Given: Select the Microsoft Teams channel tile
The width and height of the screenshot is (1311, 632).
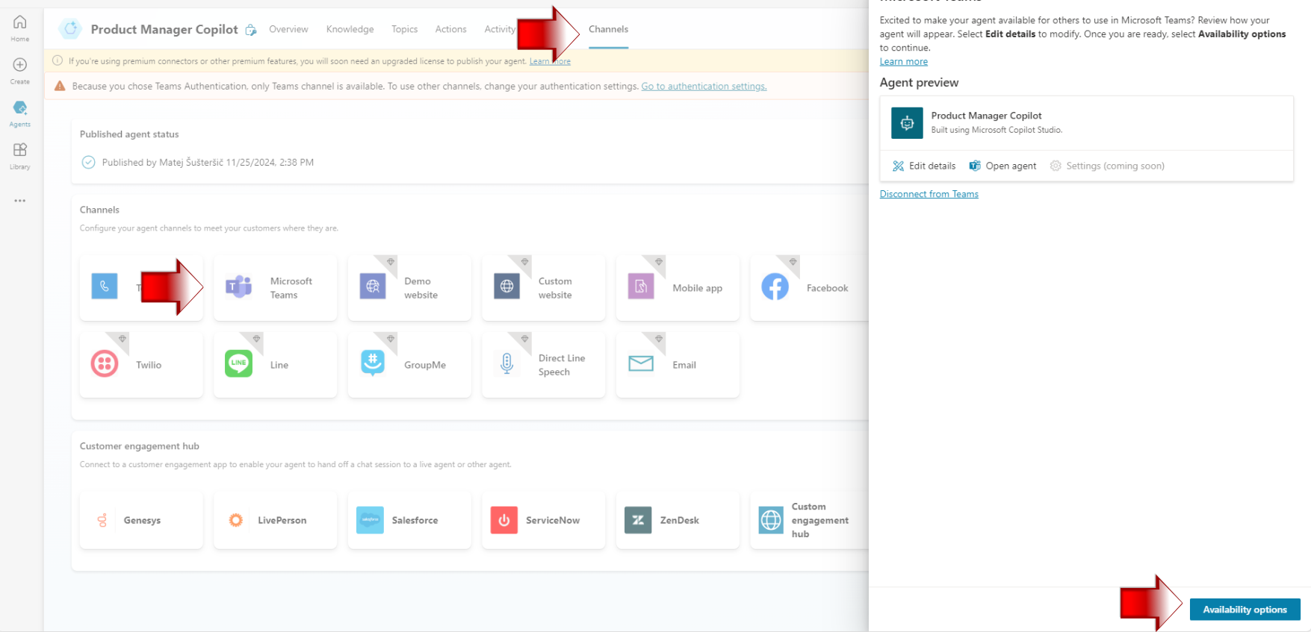Looking at the screenshot, I should [x=275, y=288].
